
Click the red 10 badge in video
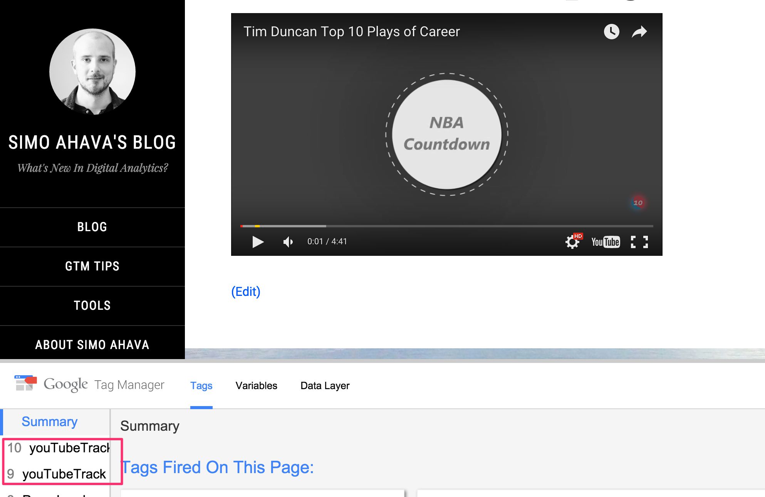pyautogui.click(x=638, y=203)
